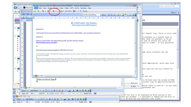Select Rectangle tool in Page 11 Word window
The width and height of the screenshot is (191, 107).
[x=41, y=99]
